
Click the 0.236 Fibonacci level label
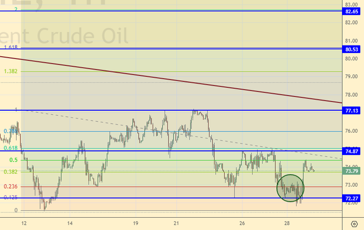(x=11, y=186)
